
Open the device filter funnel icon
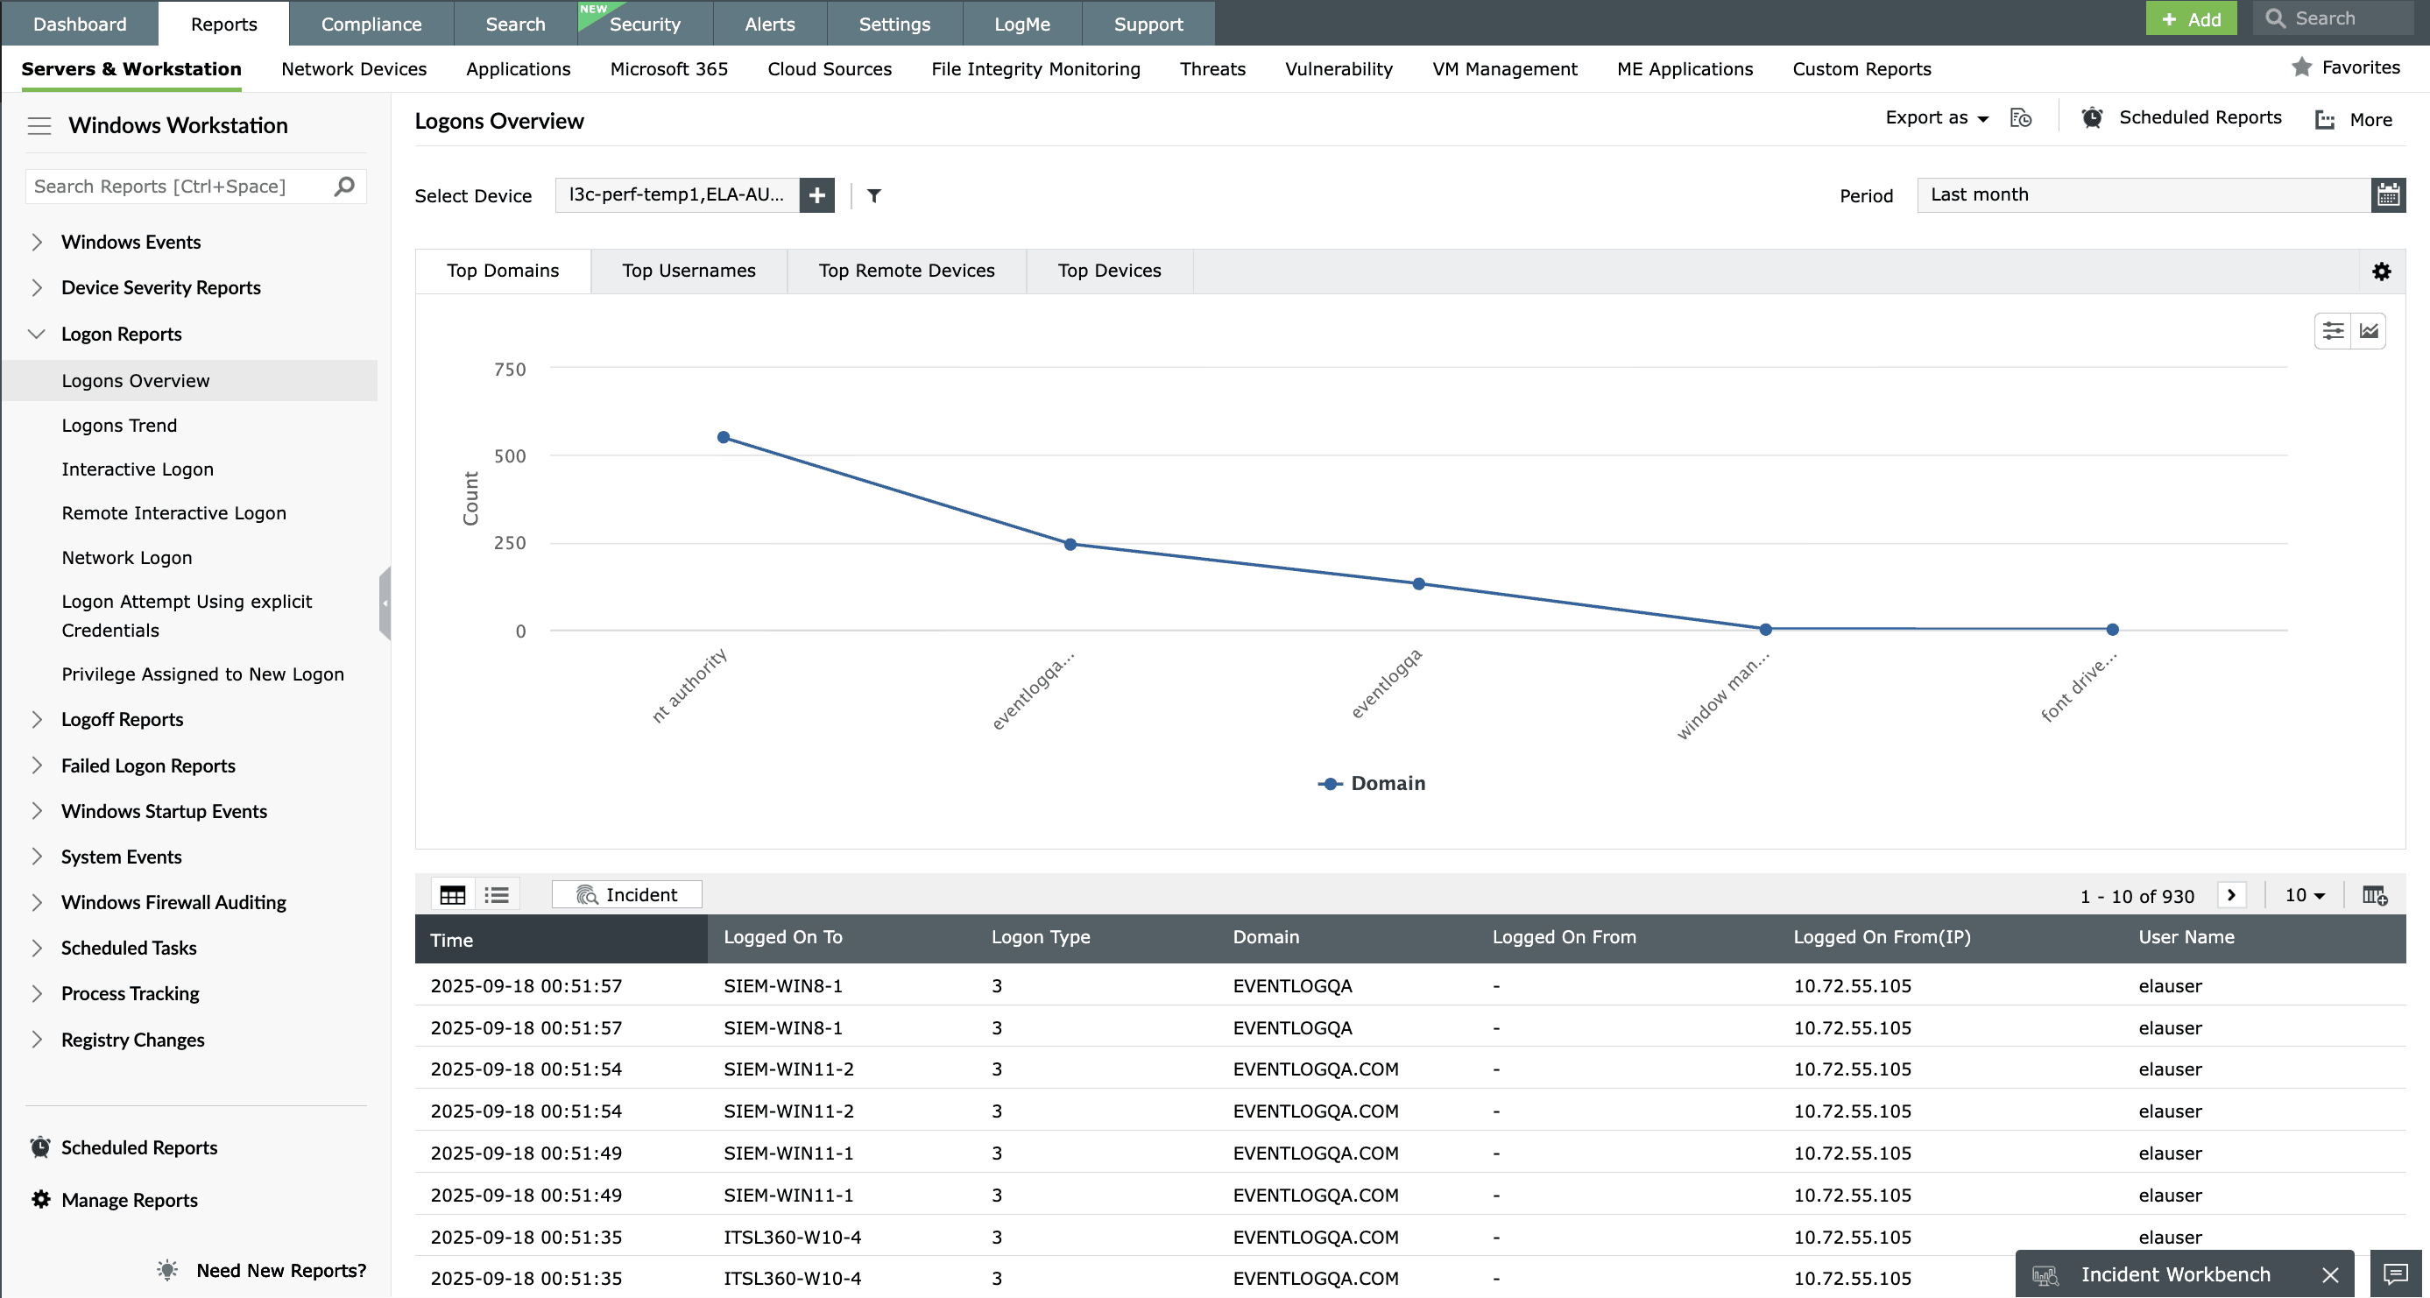pos(873,195)
